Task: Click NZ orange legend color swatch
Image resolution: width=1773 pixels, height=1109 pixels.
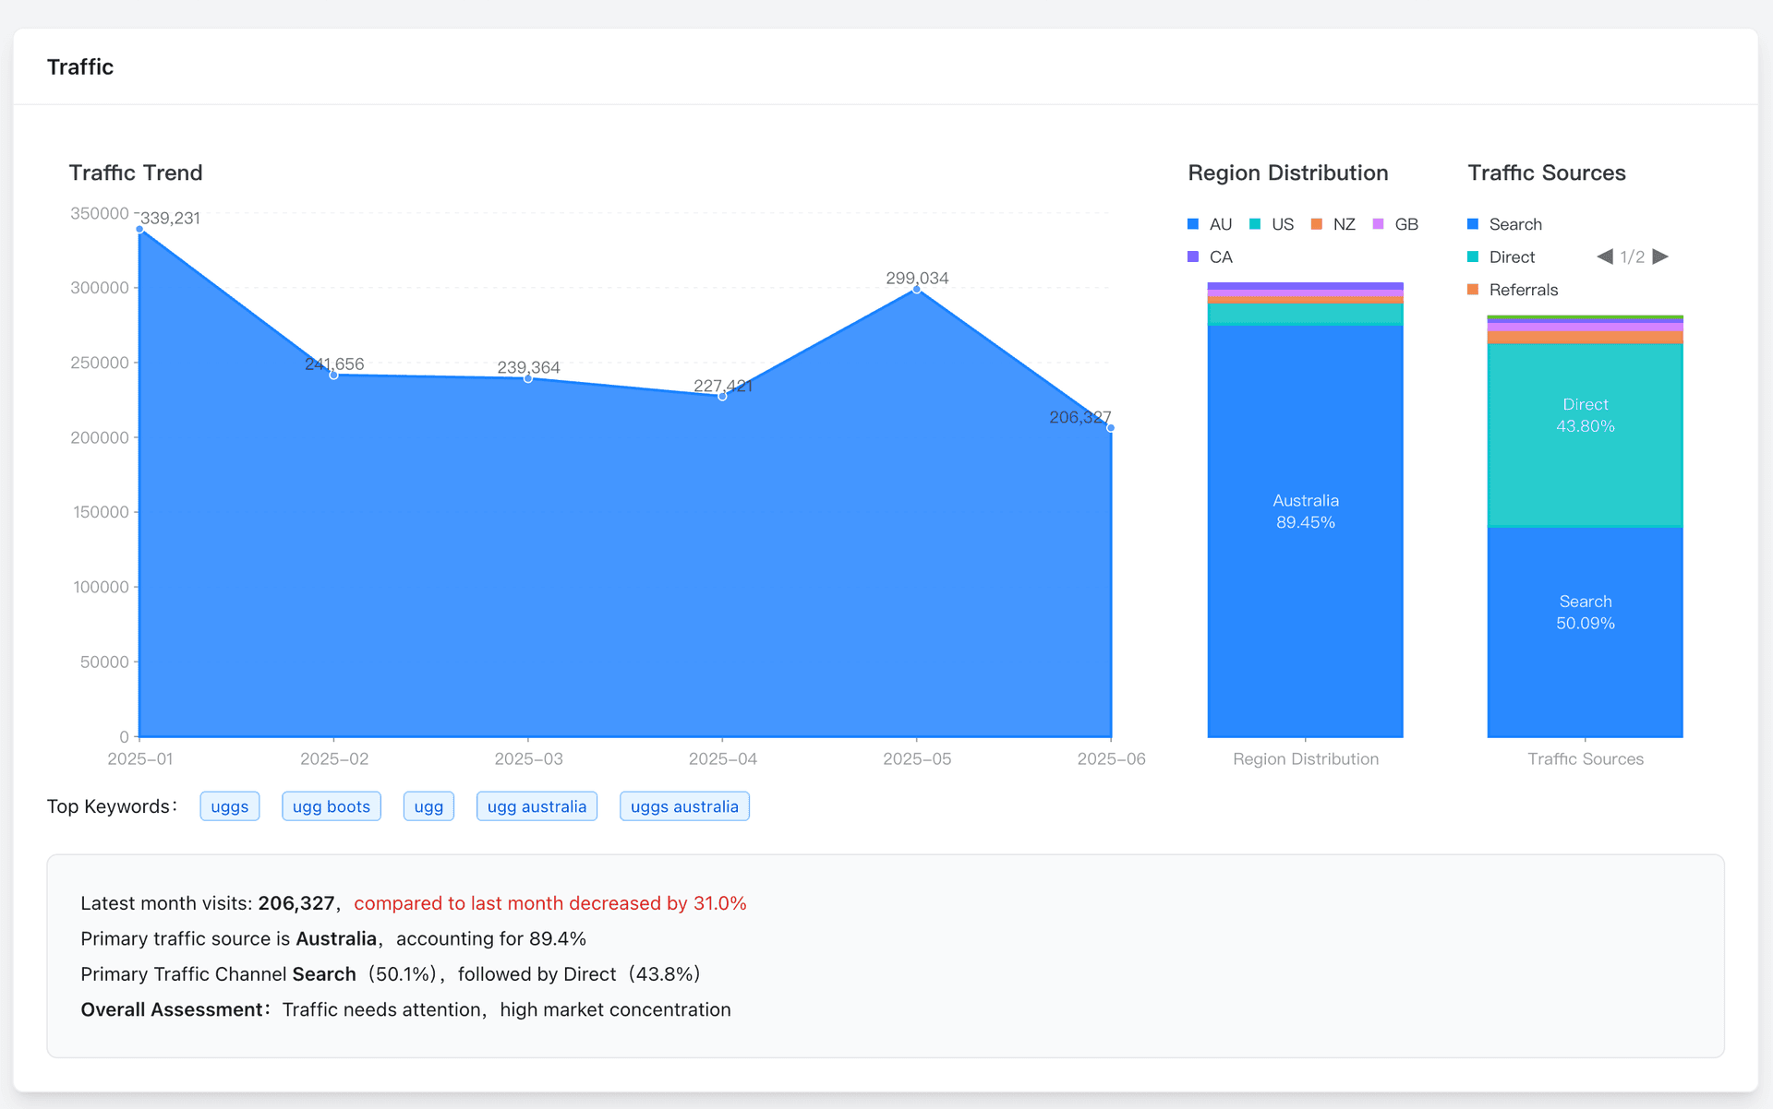Action: click(x=1317, y=224)
